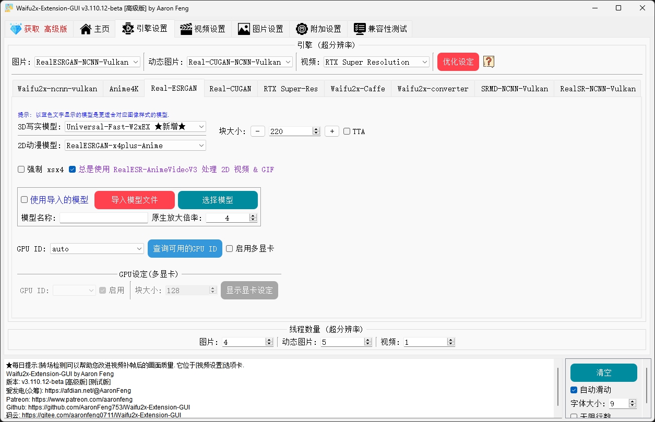
Task: Switch to the Waifu2x-Caffe tab
Action: click(358, 89)
